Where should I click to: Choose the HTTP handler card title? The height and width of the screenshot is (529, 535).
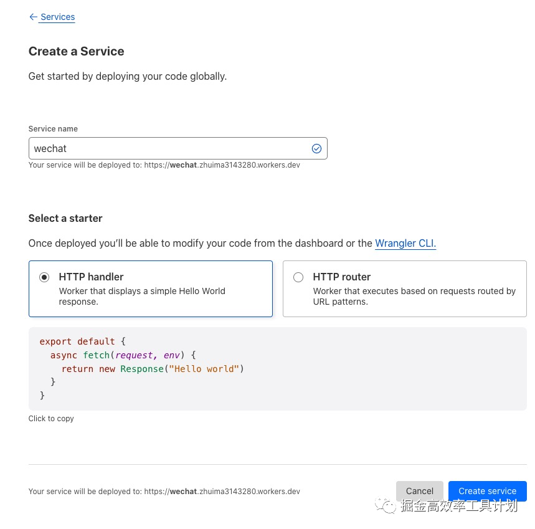pos(91,277)
